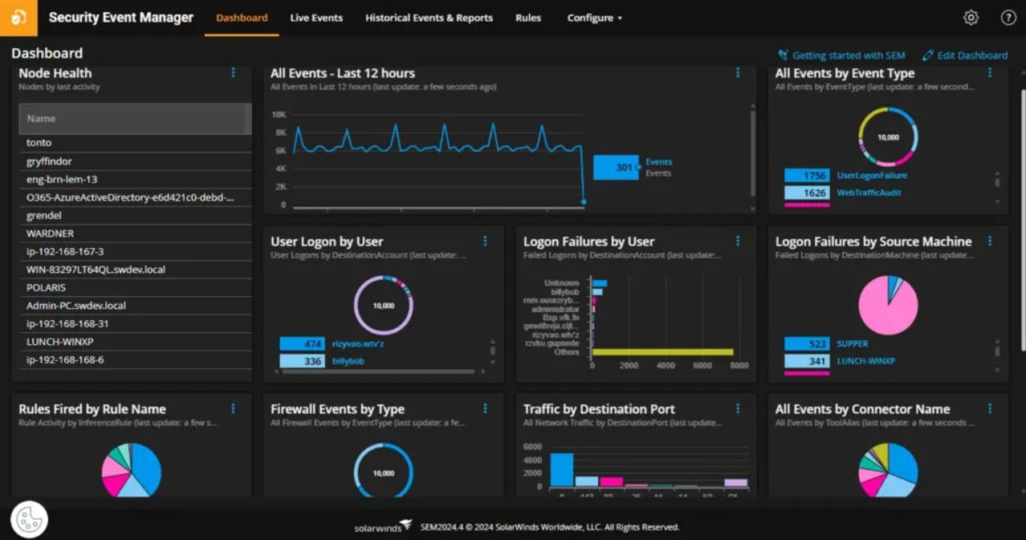This screenshot has width=1026, height=540.
Task: Open Node Health widget options menu
Action: (234, 73)
